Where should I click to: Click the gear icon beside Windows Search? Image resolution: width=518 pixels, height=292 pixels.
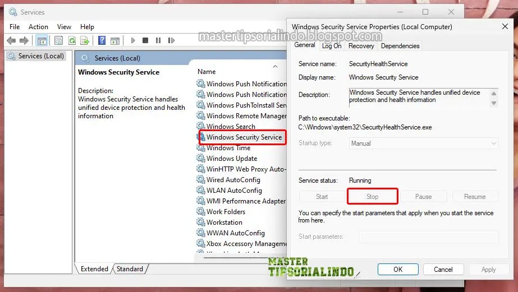click(x=201, y=126)
